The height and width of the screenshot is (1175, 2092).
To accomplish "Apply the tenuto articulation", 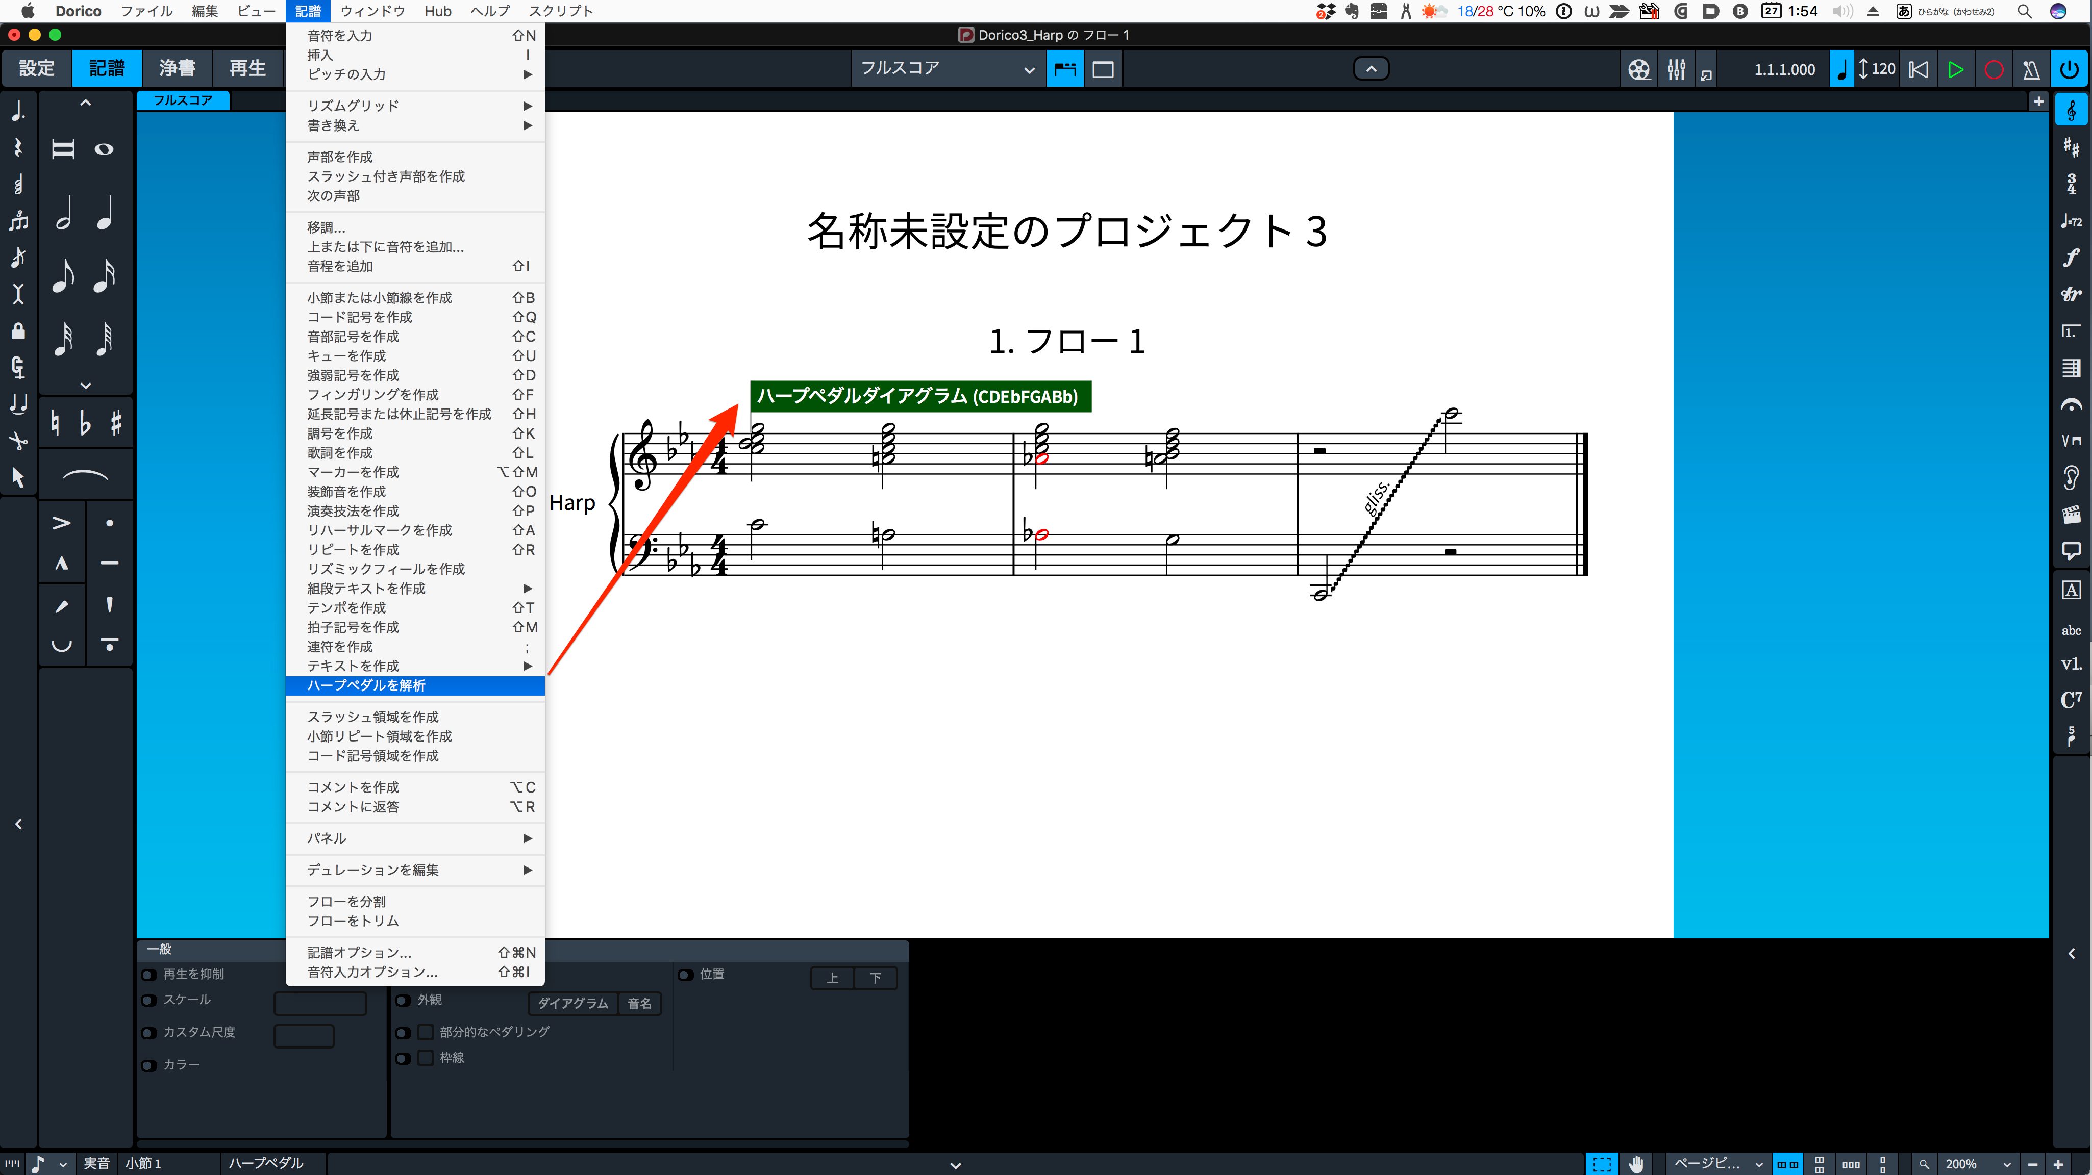I will [x=110, y=563].
